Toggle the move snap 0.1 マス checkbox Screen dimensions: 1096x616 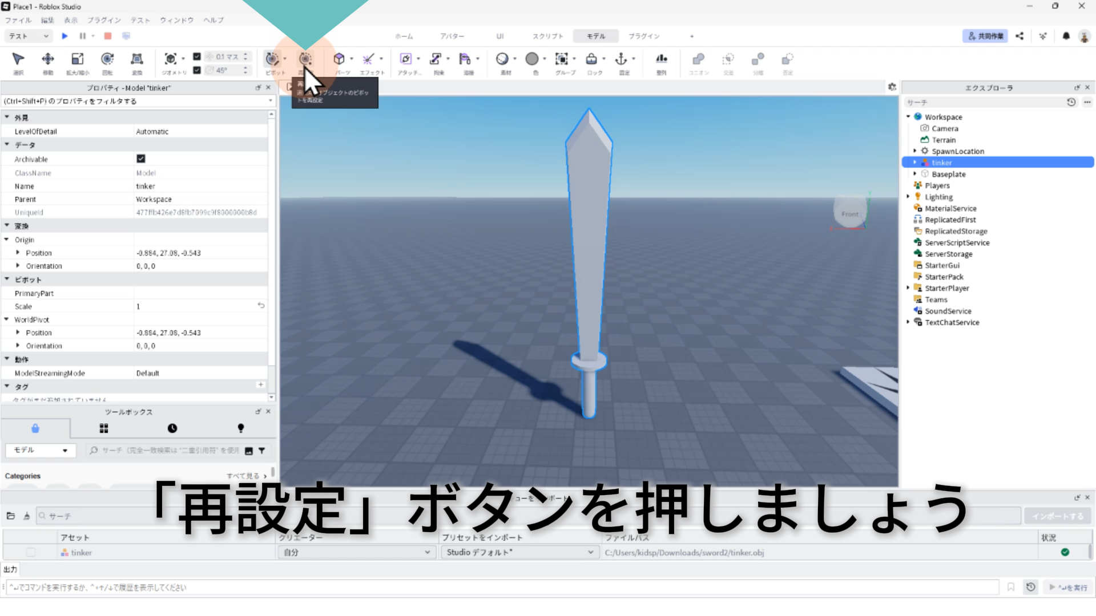tap(197, 56)
